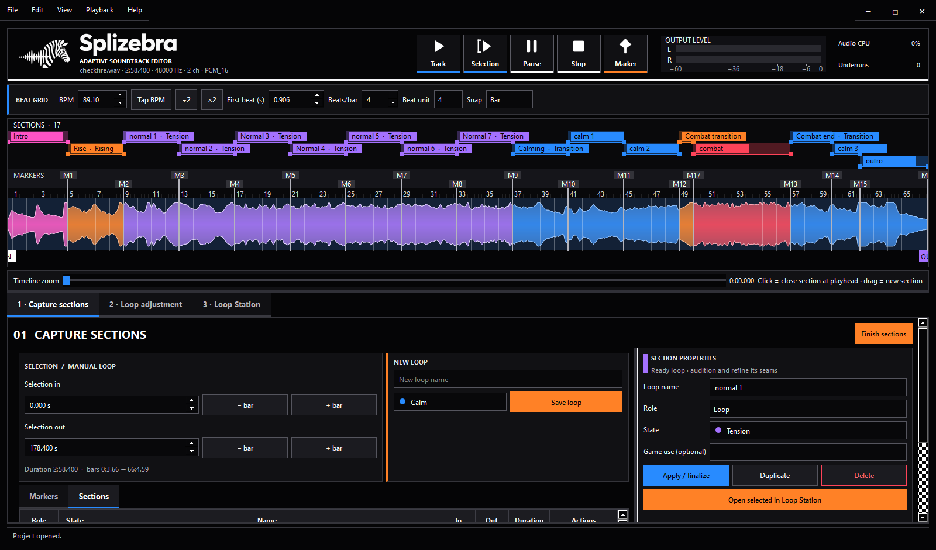Select normal 1 · Tension section
Screen dimensions: 936x550
tap(159, 136)
